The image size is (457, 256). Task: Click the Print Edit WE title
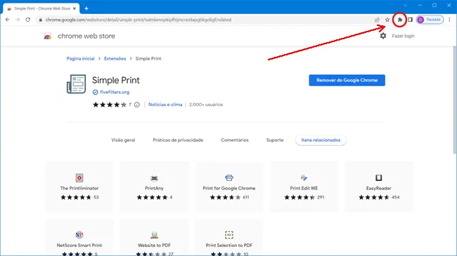click(304, 188)
